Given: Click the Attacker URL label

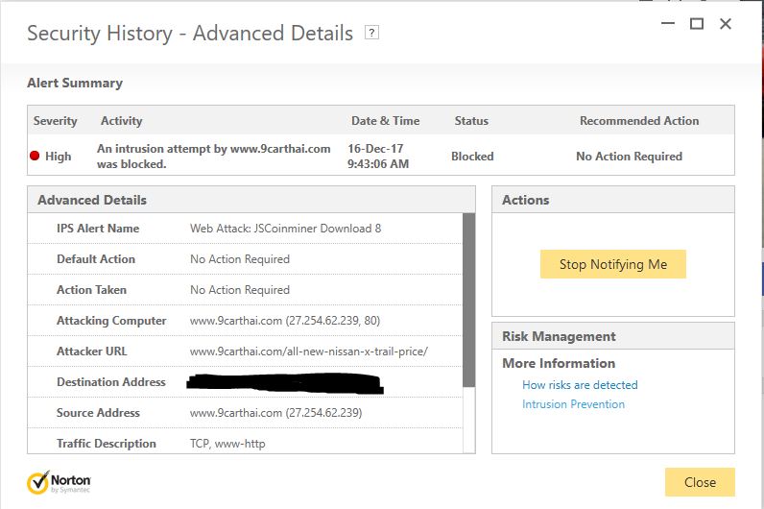Looking at the screenshot, I should pyautogui.click(x=91, y=351).
